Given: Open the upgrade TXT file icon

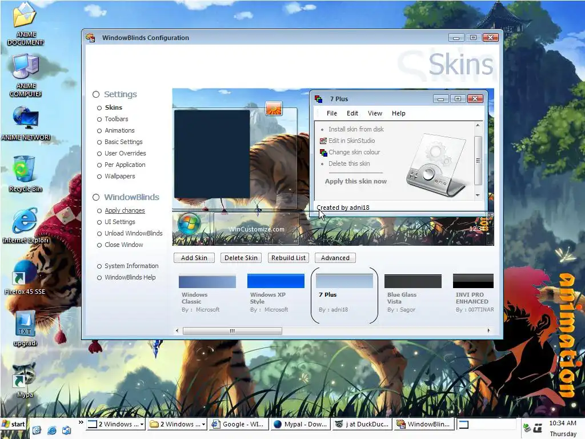Looking at the screenshot, I should [25, 324].
